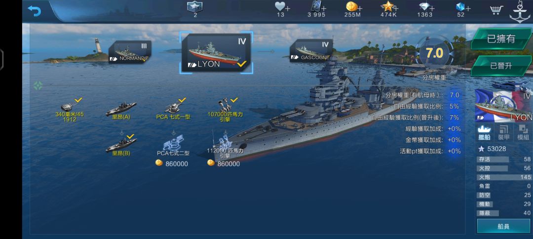Image resolution: width=533 pixels, height=239 pixels.
Task: Select the 里昂(A) hull module
Action: coord(121,110)
